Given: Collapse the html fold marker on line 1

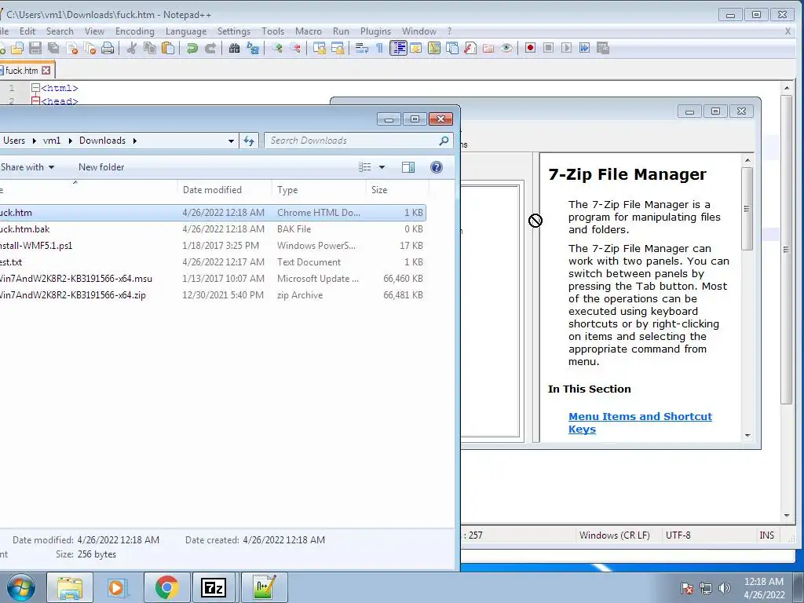Looking at the screenshot, I should click(35, 88).
